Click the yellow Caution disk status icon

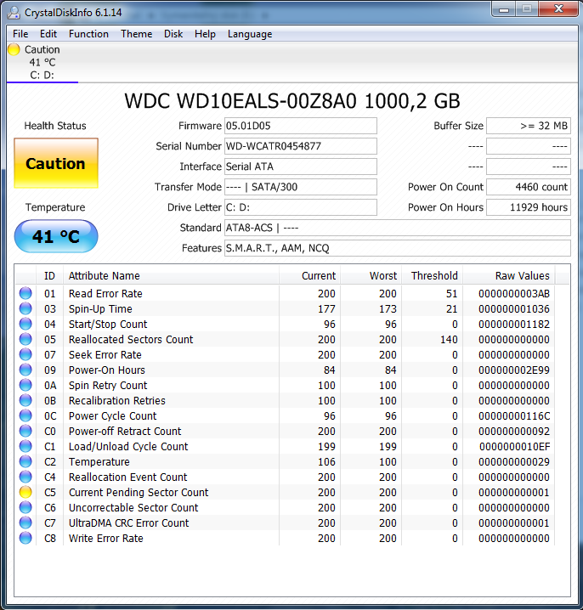tap(14, 50)
